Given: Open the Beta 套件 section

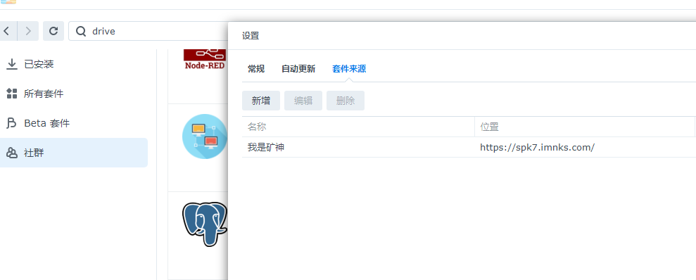Looking at the screenshot, I should coord(74,123).
